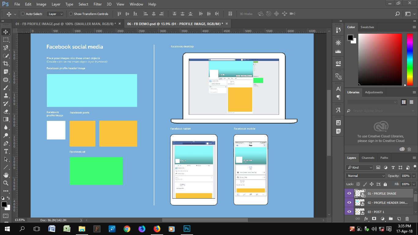Open the Normal blend mode dropdown
This screenshot has width=418, height=235.
point(366,176)
